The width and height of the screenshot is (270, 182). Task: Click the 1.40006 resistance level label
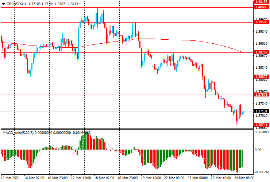point(261,7)
